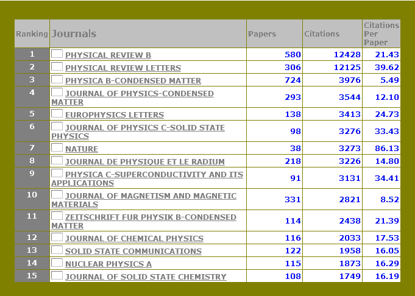Click papers count 724

pos(293,80)
